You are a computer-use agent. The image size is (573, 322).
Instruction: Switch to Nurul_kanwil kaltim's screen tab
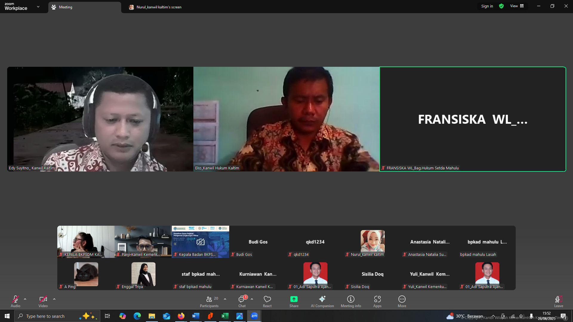155,7
